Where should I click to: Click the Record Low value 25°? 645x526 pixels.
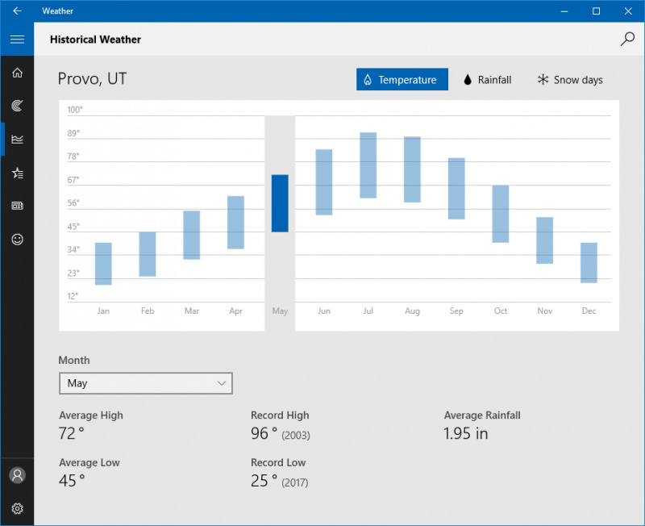264,480
